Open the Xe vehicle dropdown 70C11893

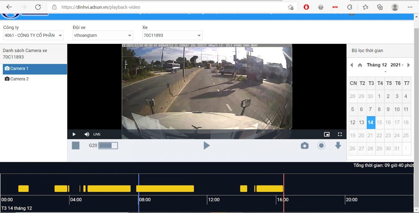click(172, 35)
